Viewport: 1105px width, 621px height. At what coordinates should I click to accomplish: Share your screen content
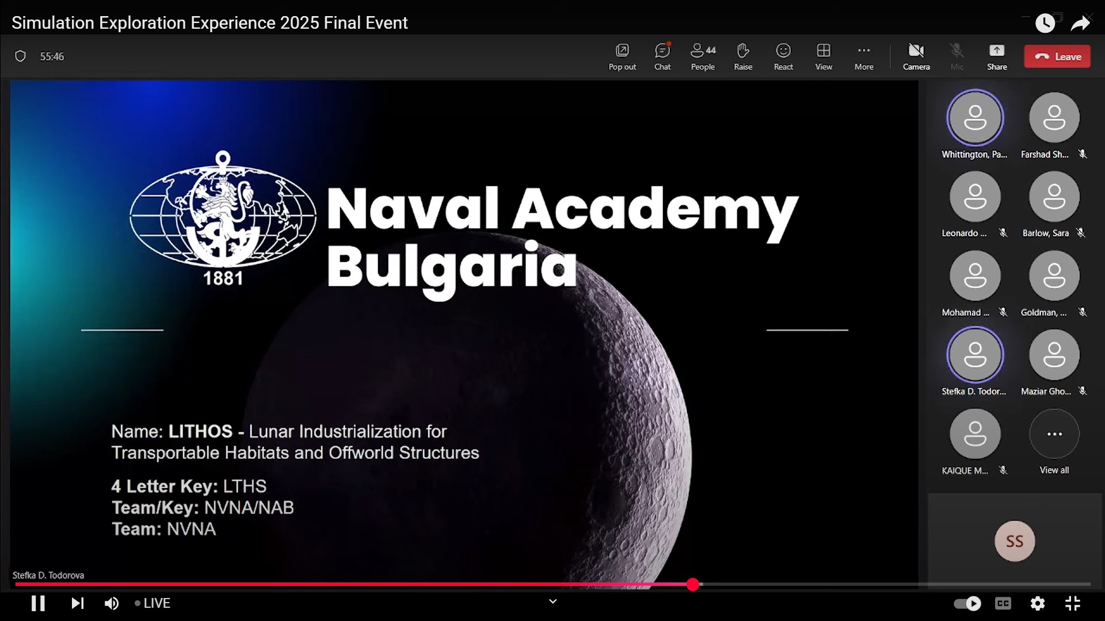point(997,56)
